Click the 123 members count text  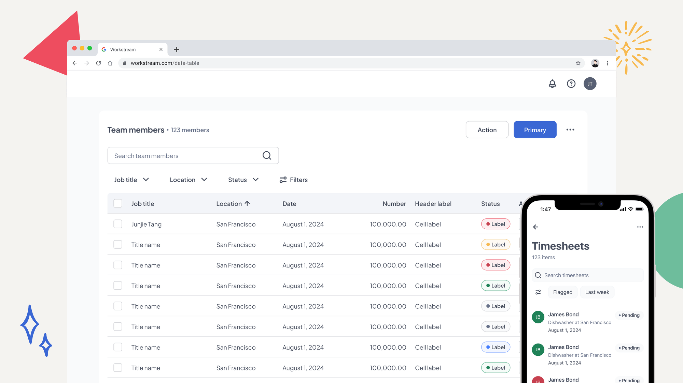pyautogui.click(x=190, y=130)
